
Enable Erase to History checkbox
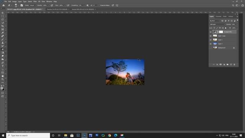99,5
